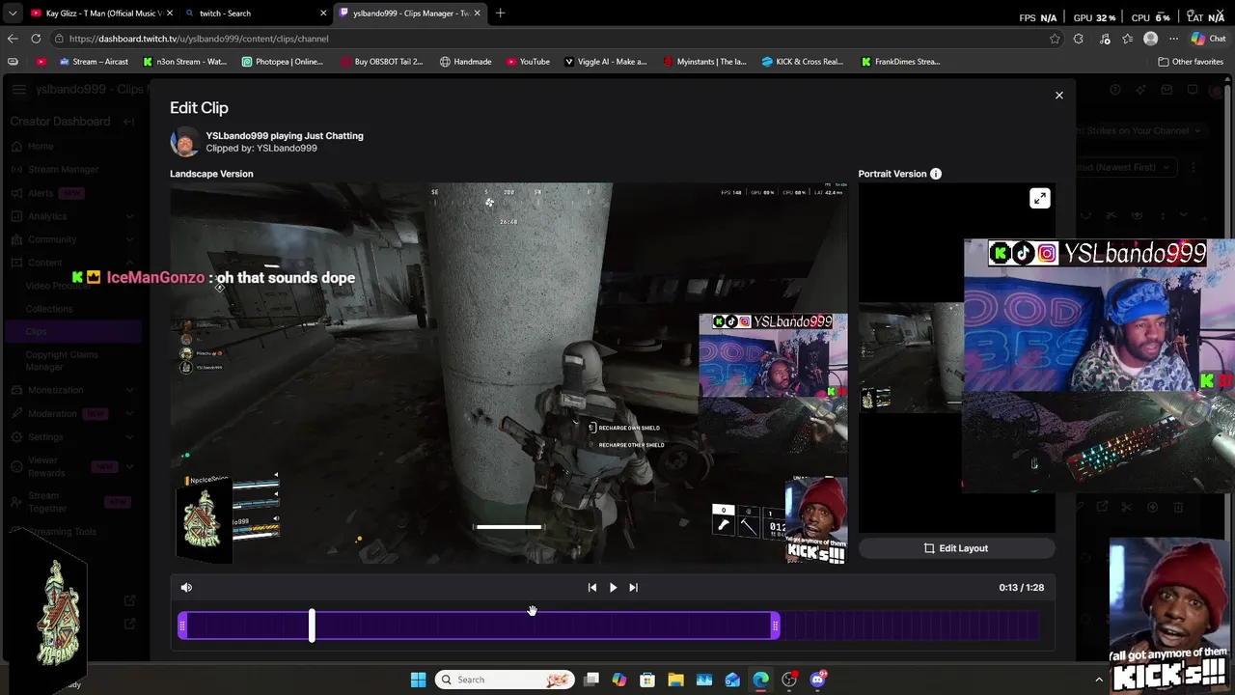Go back to the previous page
The height and width of the screenshot is (695, 1235).
[x=13, y=39]
